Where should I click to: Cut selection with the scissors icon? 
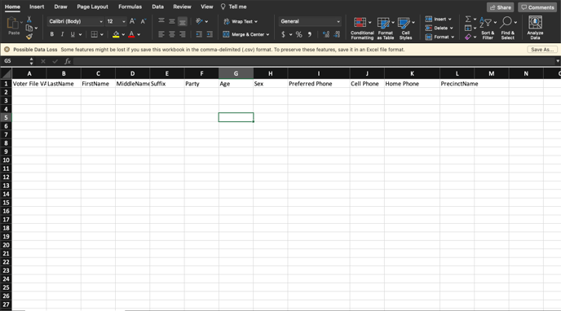pyautogui.click(x=29, y=20)
